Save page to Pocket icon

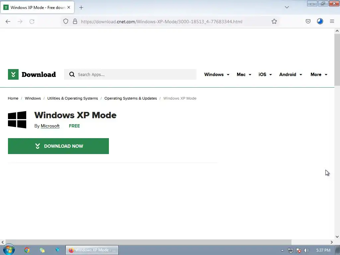tap(308, 21)
